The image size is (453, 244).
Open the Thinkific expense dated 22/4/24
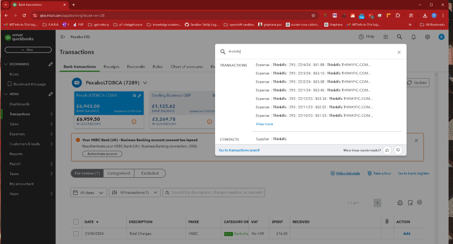point(313,65)
